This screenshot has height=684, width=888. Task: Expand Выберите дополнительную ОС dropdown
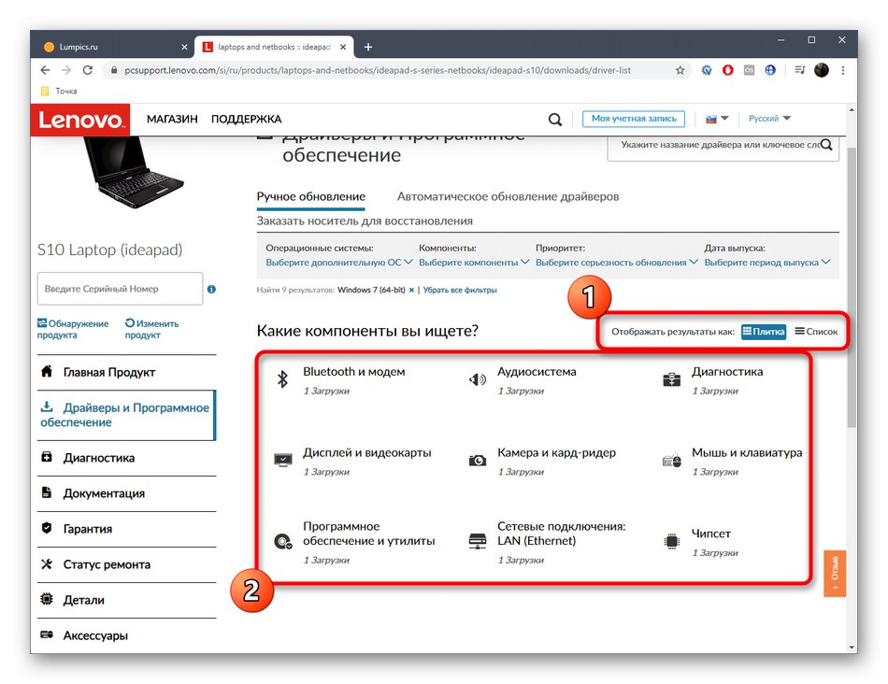coord(339,263)
